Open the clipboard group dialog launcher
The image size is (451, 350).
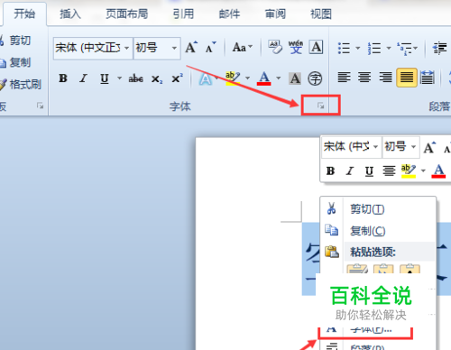coord(40,106)
